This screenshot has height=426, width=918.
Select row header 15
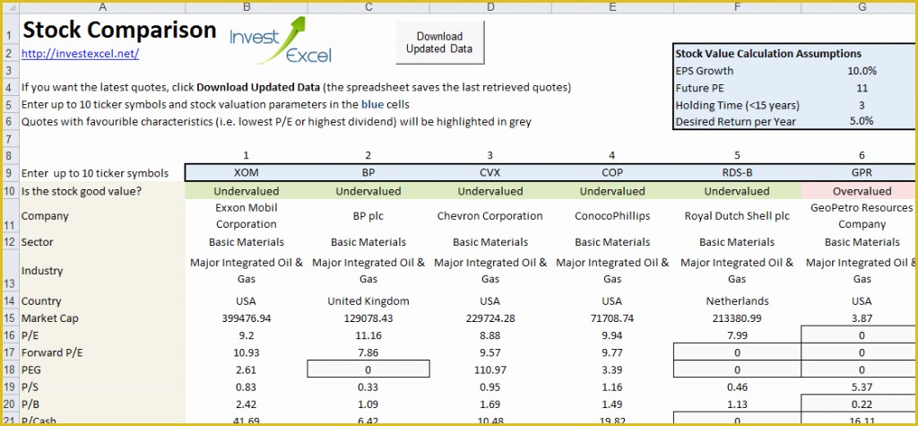[x=9, y=318]
